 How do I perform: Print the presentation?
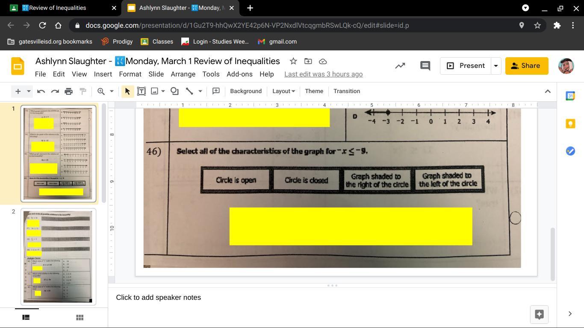[x=68, y=91]
